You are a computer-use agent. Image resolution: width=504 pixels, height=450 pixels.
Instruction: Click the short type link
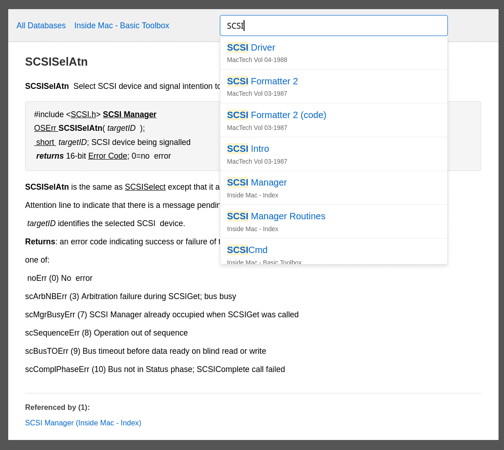click(45, 142)
